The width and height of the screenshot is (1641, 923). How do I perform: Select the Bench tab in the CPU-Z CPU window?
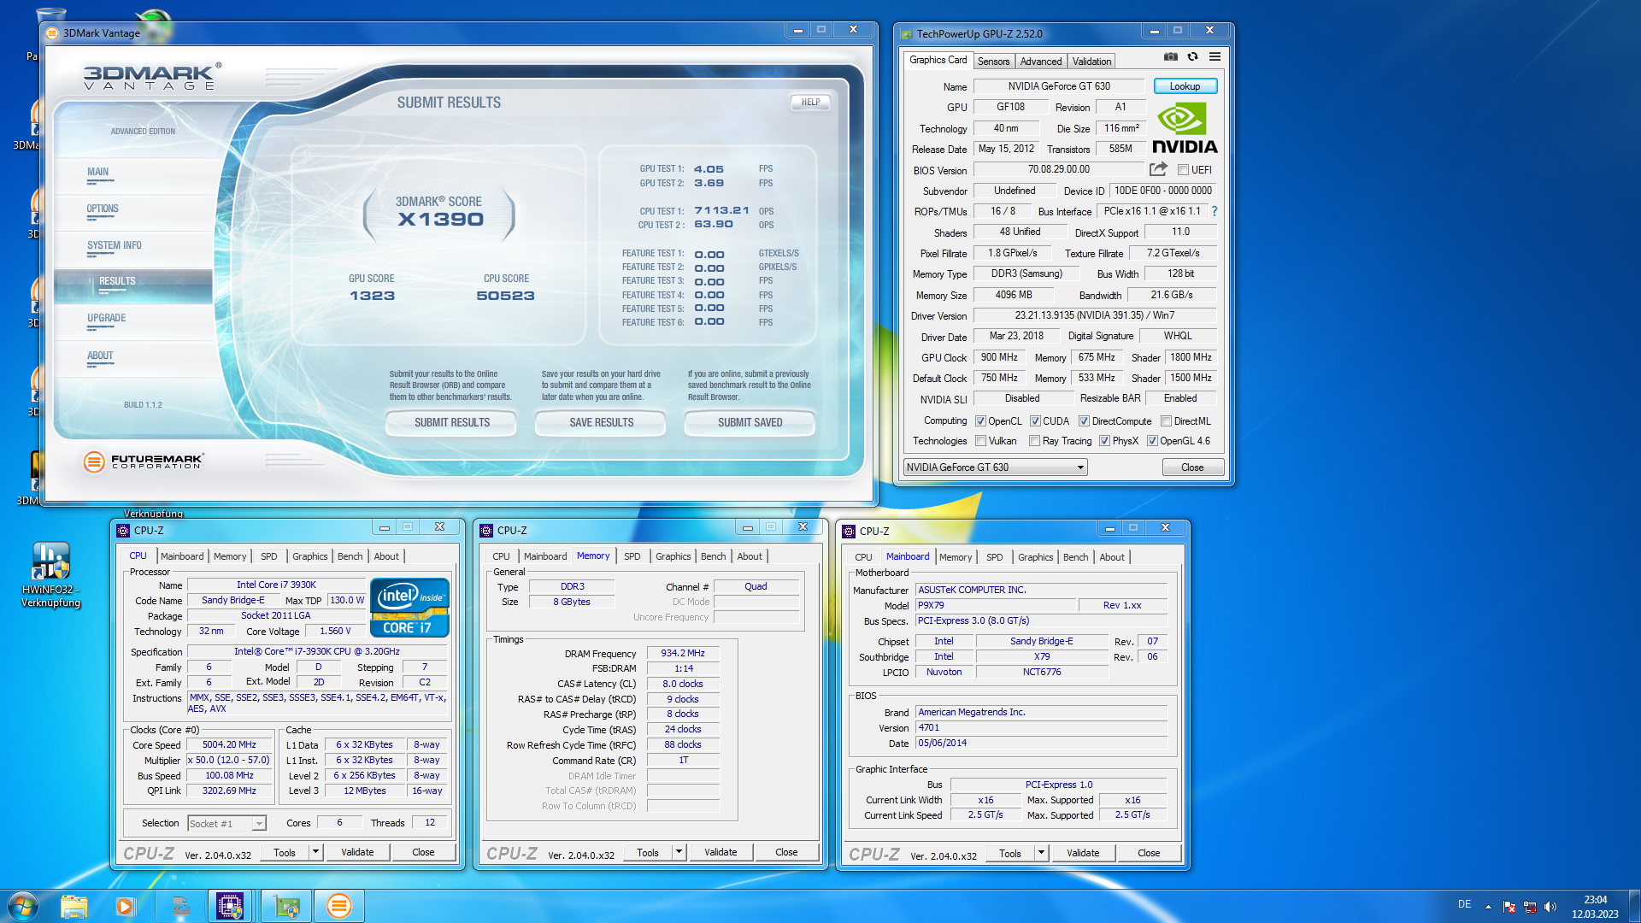tap(350, 556)
